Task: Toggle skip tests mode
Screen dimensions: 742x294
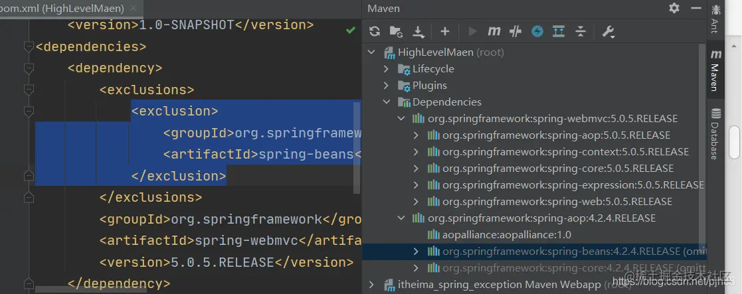Action: 515,32
